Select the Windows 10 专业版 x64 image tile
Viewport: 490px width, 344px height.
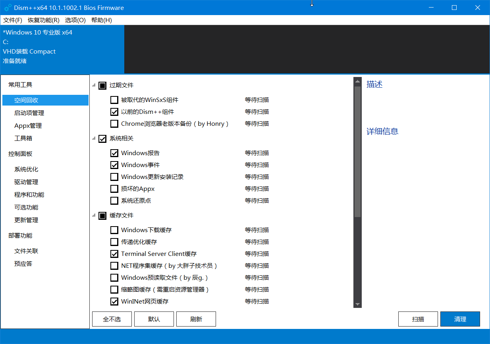[62, 49]
